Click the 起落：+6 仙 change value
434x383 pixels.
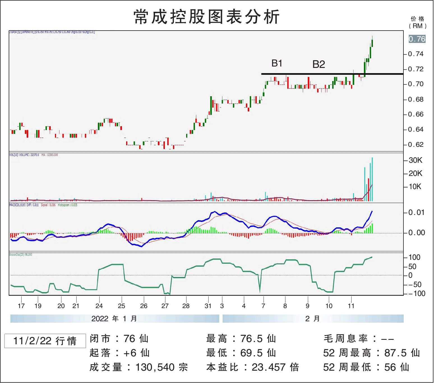[120, 353]
